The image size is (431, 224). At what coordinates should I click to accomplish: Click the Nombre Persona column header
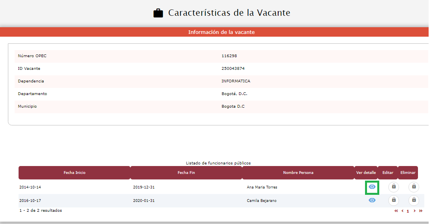tap(298, 173)
